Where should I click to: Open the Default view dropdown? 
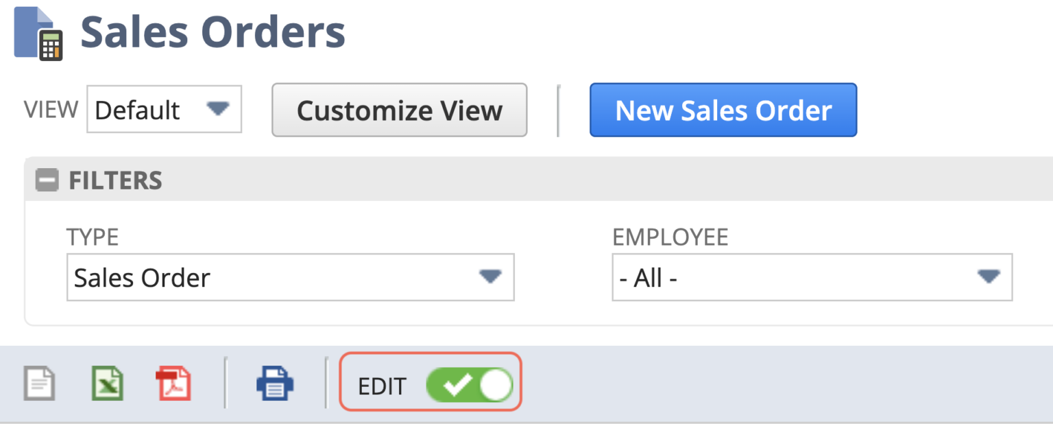click(164, 109)
